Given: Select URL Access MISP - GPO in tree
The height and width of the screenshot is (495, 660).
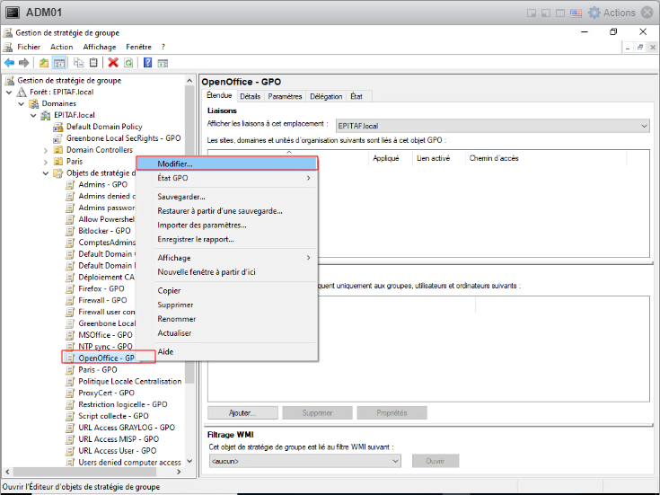Looking at the screenshot, I should coord(118,439).
